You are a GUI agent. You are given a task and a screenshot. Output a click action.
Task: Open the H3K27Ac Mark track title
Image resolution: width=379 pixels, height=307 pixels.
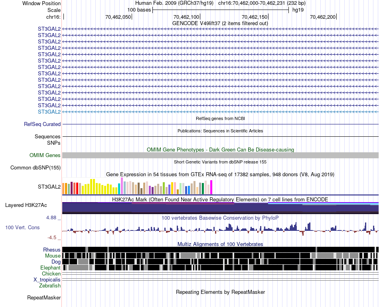click(220, 199)
